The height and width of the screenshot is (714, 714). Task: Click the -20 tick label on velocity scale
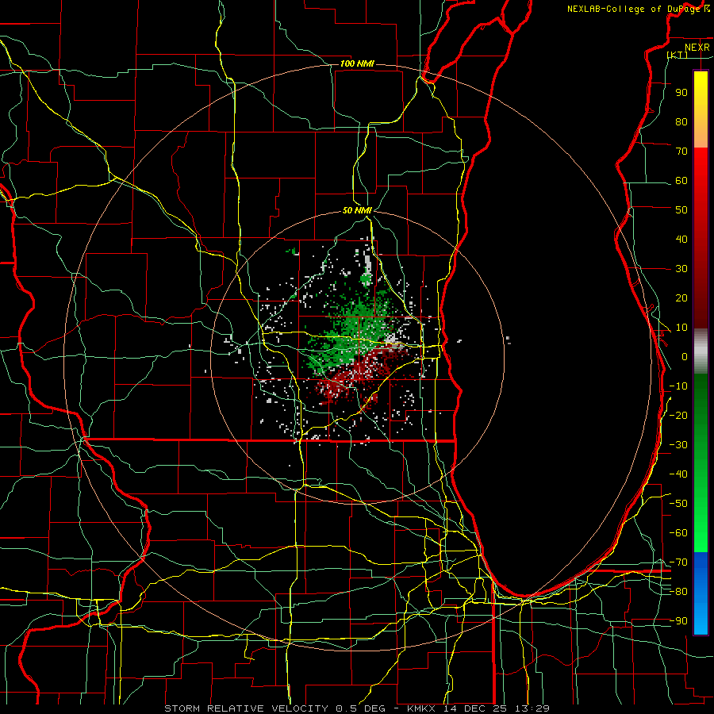678,415
